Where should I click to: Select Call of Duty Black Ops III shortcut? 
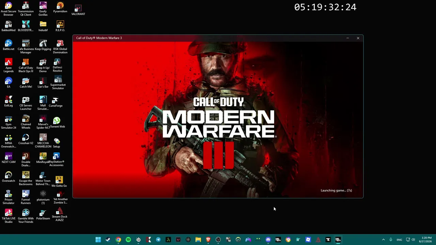pos(26,65)
